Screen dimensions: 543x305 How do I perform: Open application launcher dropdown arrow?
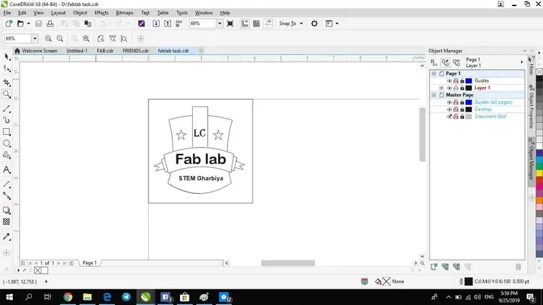click(337, 24)
